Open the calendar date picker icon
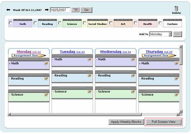This screenshot has width=191, height=134. [x=75, y=10]
